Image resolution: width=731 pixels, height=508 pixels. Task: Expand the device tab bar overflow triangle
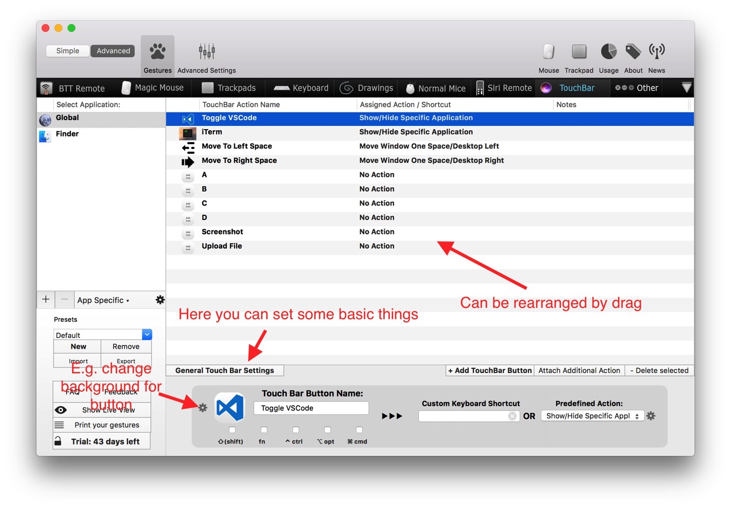point(686,88)
